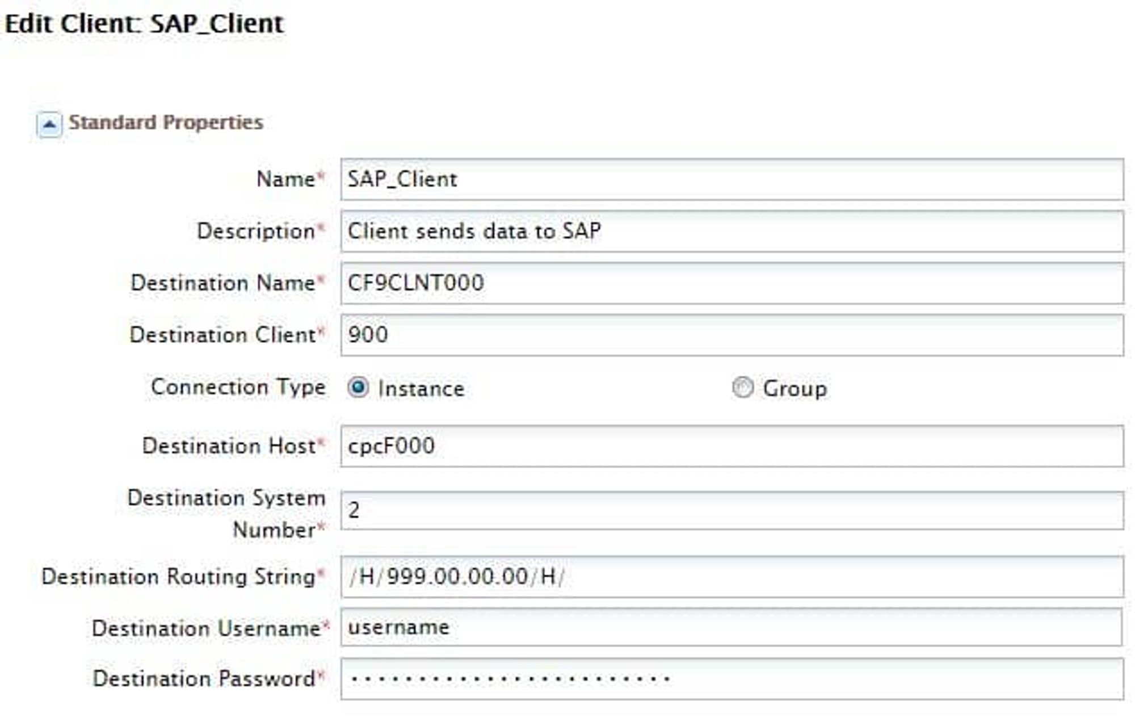Click the Destination Username label

pyautogui.click(x=206, y=628)
